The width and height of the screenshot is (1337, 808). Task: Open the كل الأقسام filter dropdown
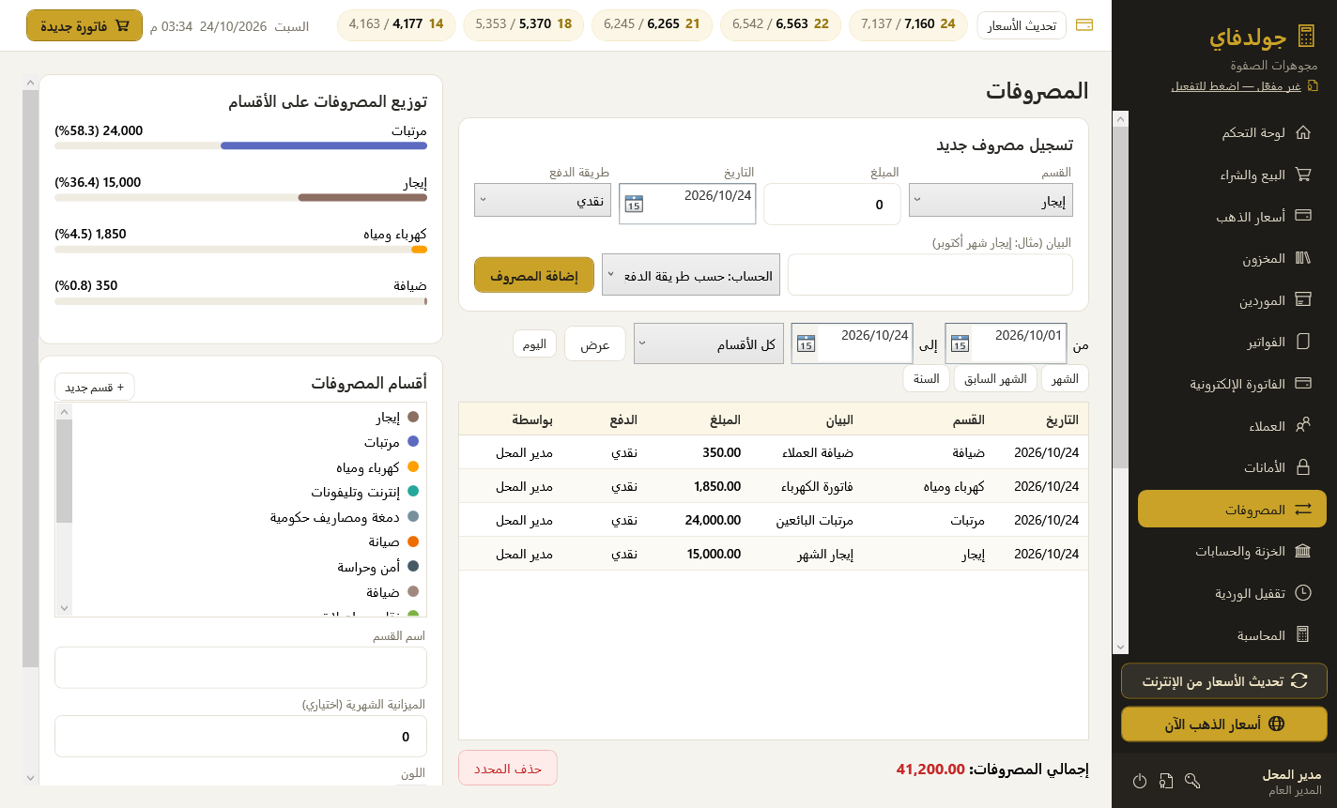709,343
